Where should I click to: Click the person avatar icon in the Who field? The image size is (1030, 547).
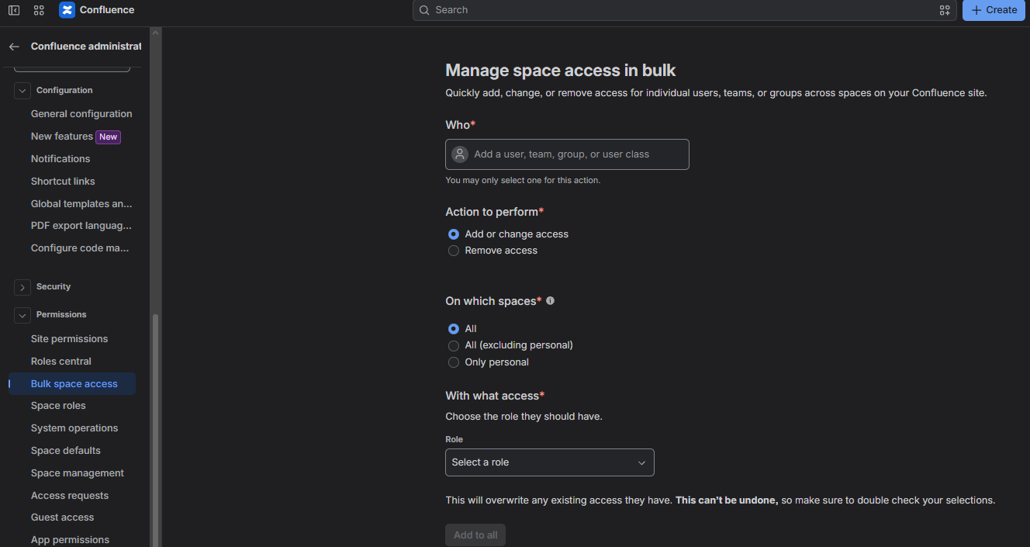pyautogui.click(x=460, y=154)
